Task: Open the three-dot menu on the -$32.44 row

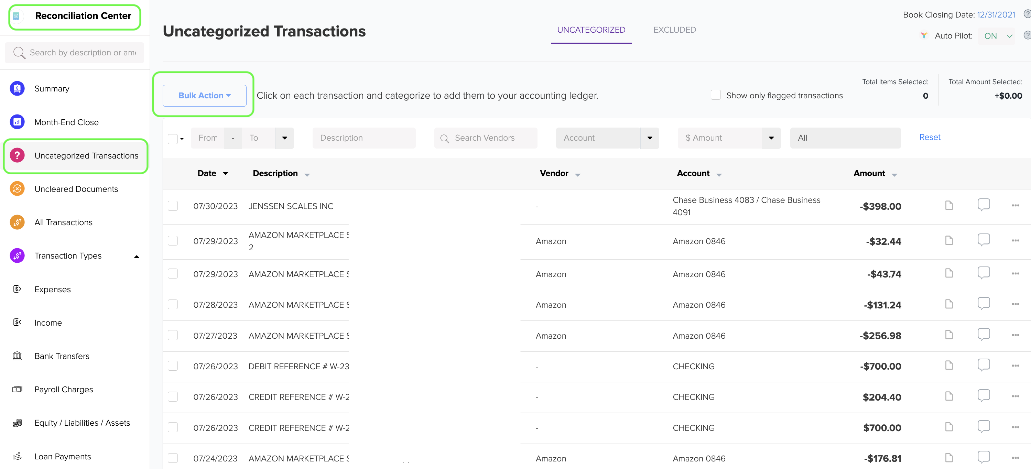Action: (1016, 240)
